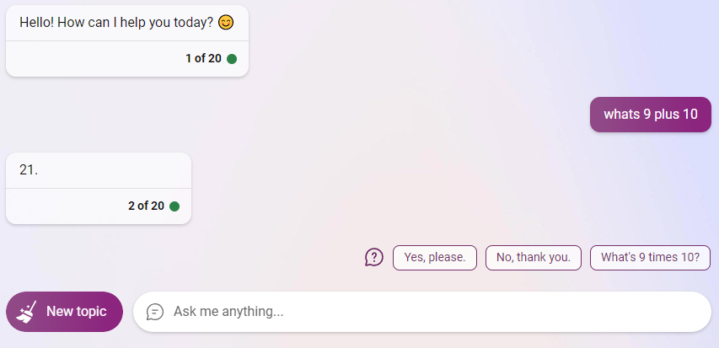This screenshot has width=719, height=348.
Task: Click the user message "whats 9 plus 10"
Action: 651,114
